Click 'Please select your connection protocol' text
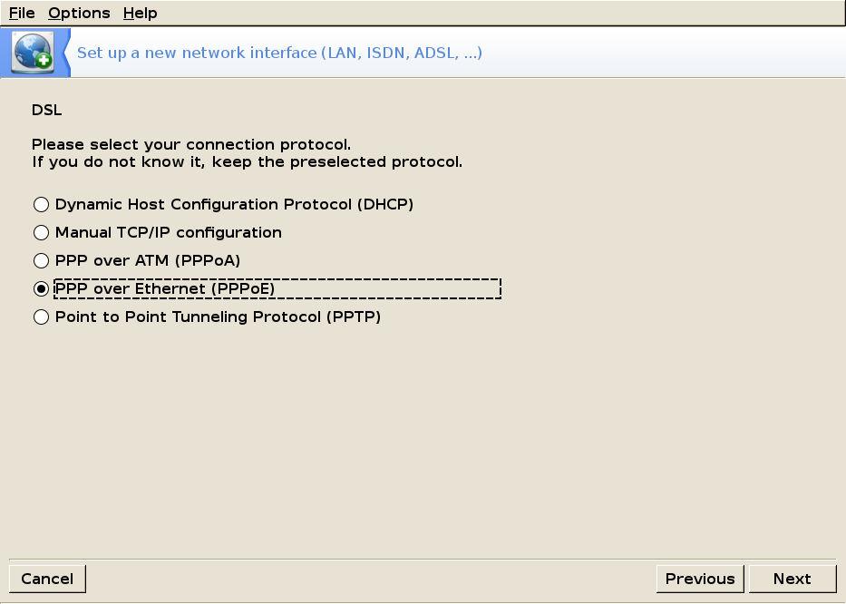This screenshot has width=846, height=604. 191,145
